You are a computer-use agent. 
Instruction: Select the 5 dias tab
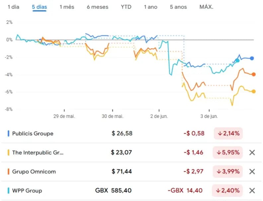pos(39,7)
